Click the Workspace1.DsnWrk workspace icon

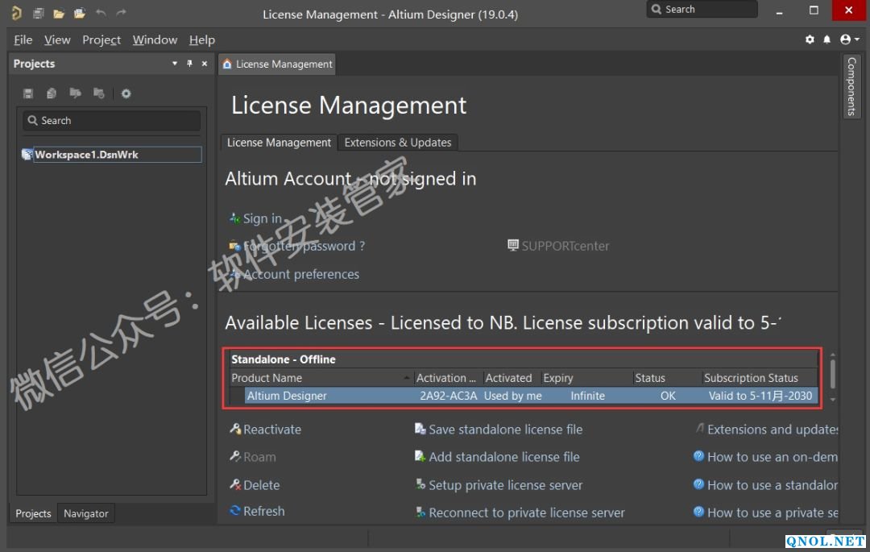click(x=27, y=155)
